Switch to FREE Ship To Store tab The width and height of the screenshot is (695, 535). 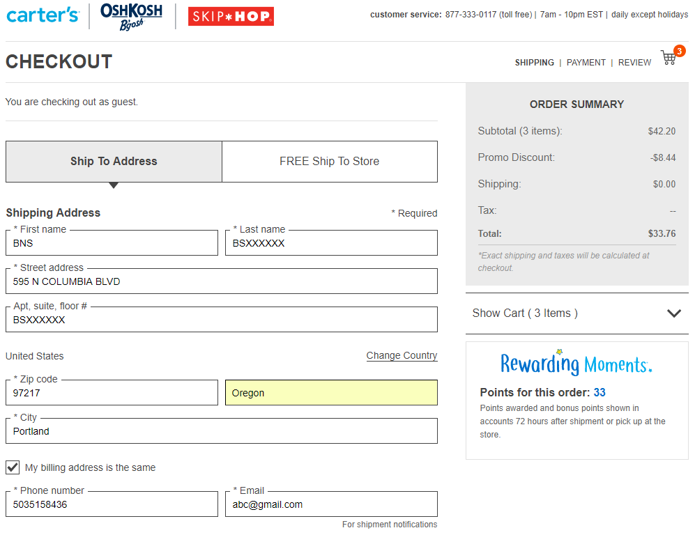(330, 162)
